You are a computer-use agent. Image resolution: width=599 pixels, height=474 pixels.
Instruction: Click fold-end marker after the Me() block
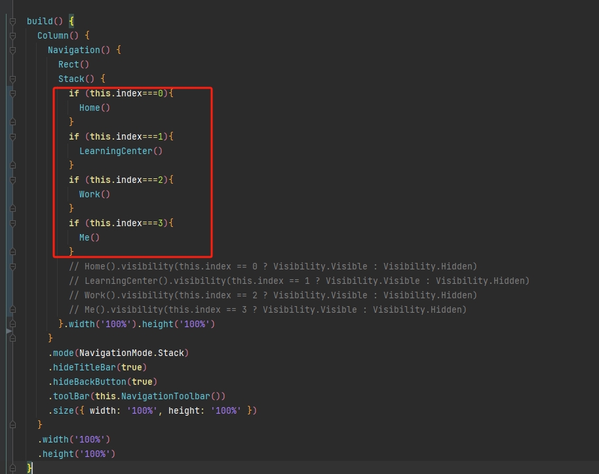pos(12,252)
